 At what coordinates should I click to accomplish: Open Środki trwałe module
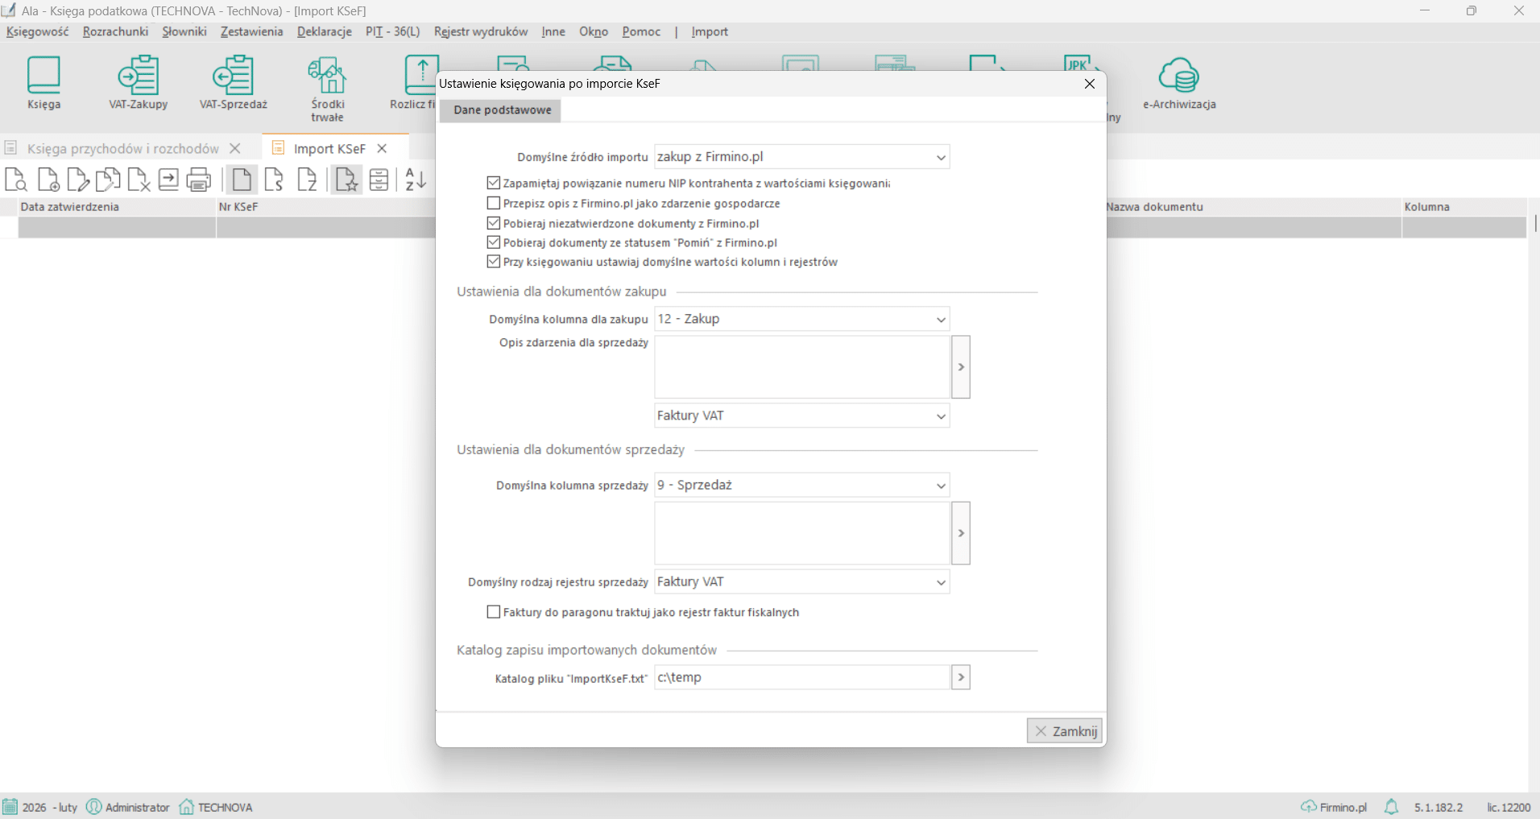pos(327,87)
